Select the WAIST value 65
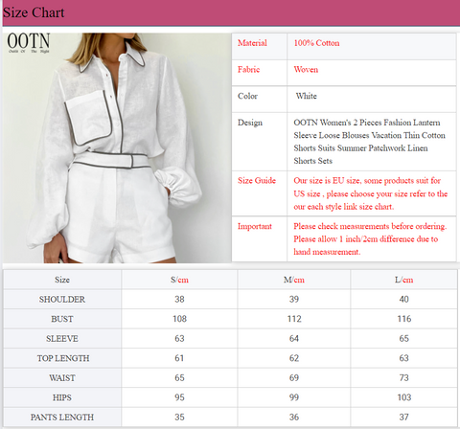The image size is (460, 429). tap(179, 378)
